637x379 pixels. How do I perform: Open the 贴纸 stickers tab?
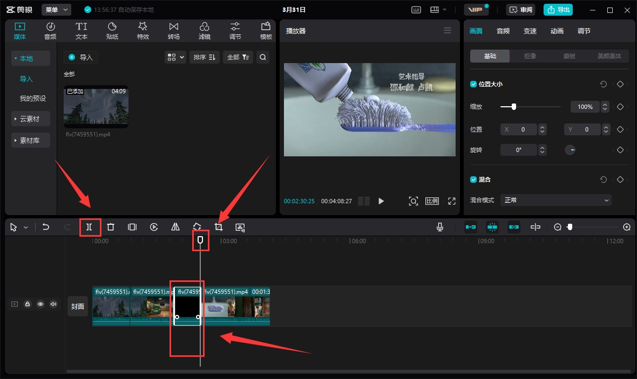[112, 31]
